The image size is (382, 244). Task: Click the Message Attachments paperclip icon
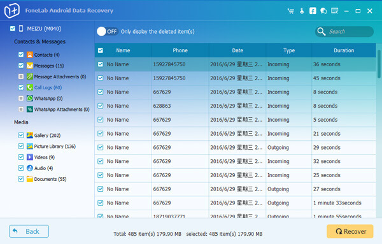(30, 76)
